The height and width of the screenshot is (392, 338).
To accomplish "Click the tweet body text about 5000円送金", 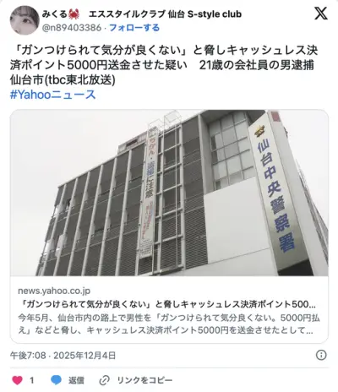I will tap(164, 65).
